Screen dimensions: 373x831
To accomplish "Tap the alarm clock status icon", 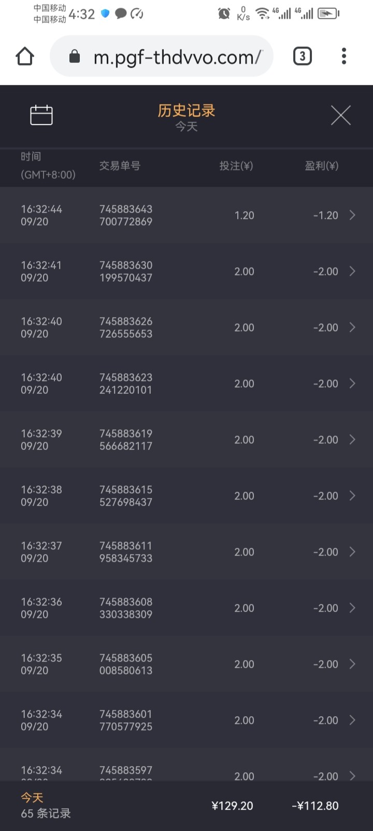I will [224, 14].
